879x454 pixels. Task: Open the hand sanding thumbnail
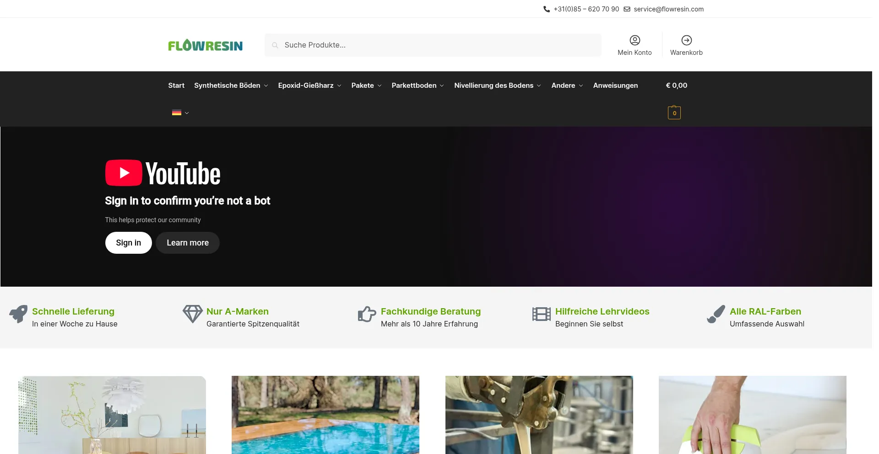pos(753,415)
